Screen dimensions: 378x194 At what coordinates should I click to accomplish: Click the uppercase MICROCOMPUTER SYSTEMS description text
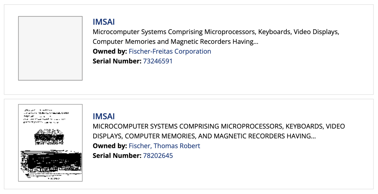[219, 131]
